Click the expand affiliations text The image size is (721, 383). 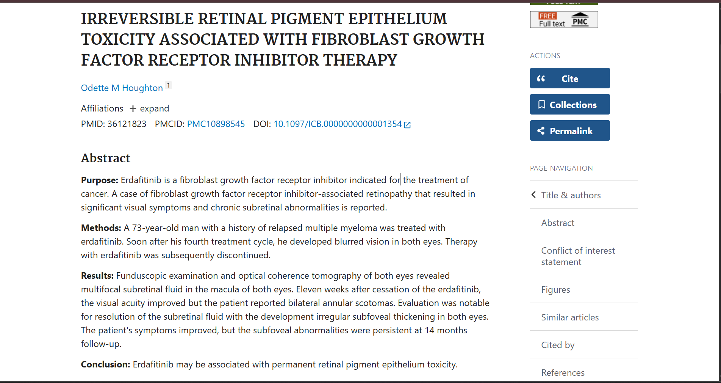point(155,109)
